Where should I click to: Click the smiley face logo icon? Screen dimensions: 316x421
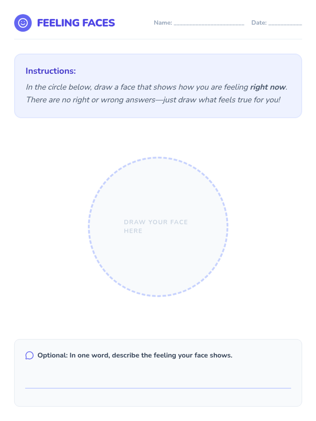[x=23, y=23]
